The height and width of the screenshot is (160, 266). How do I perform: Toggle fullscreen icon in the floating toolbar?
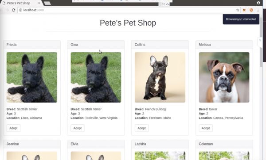tap(163, 4)
